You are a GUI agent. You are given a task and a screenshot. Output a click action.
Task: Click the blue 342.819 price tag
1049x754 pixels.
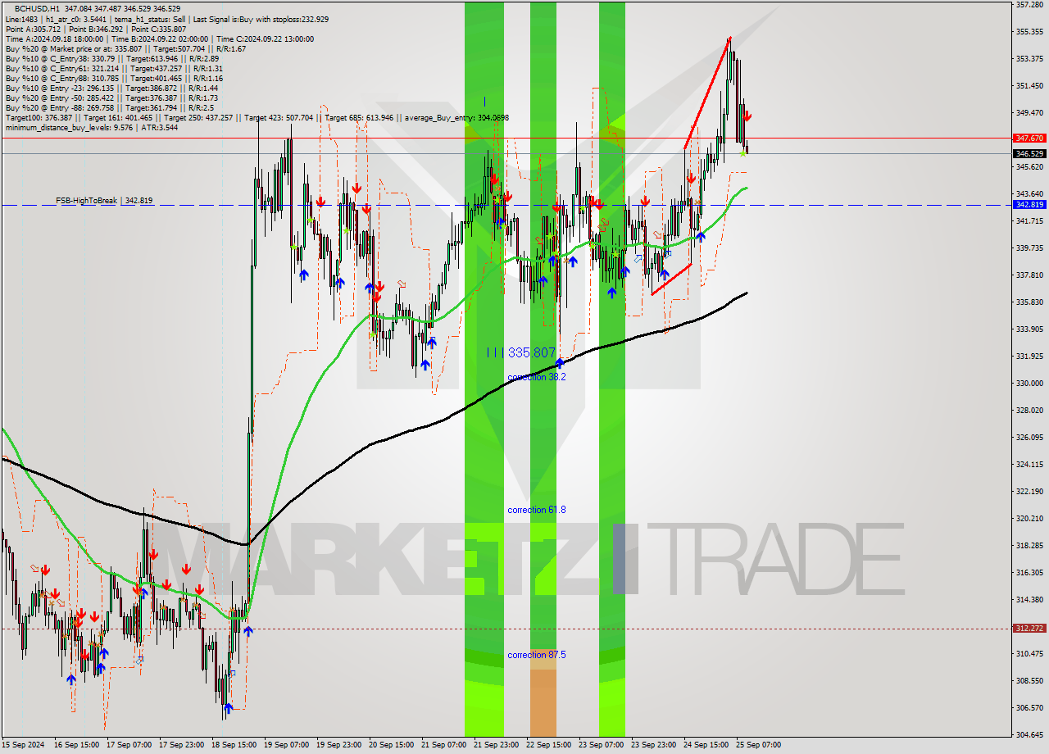[x=1029, y=204]
